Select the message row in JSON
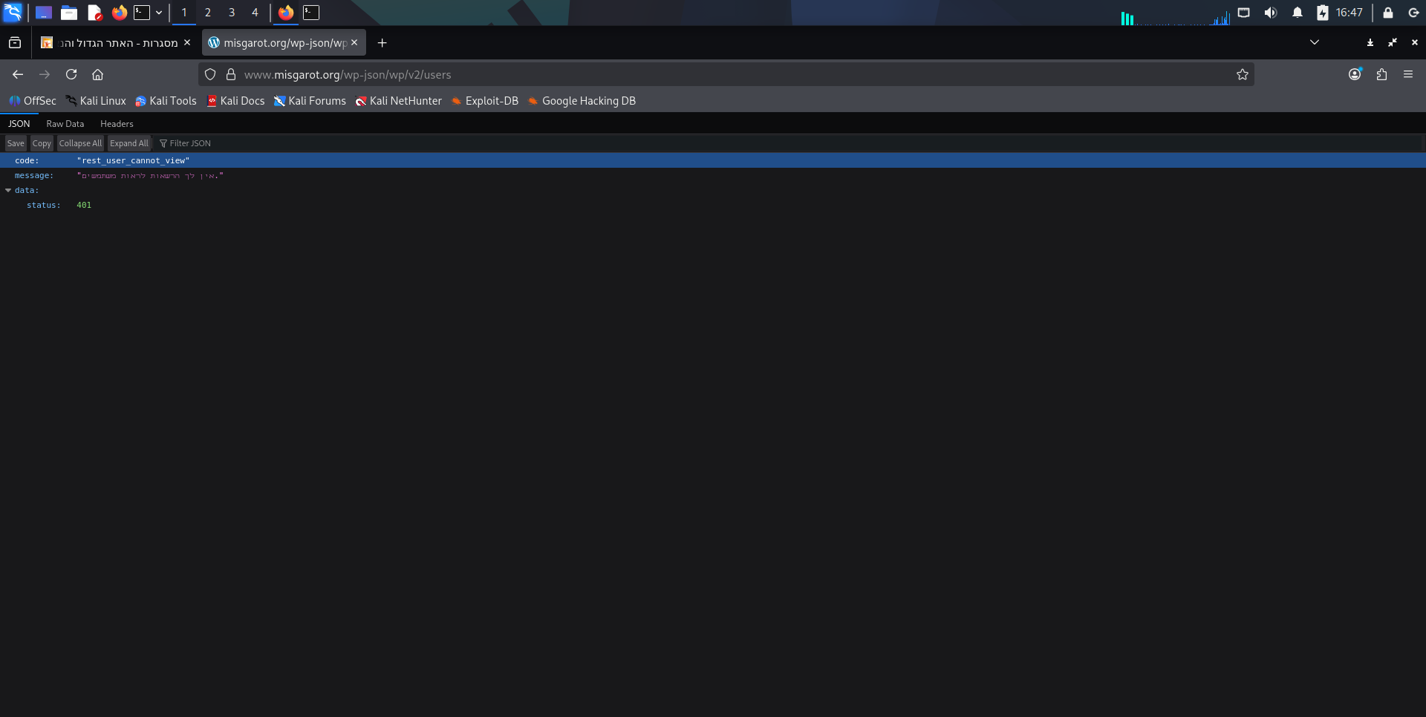The width and height of the screenshot is (1426, 717). tap(713, 176)
